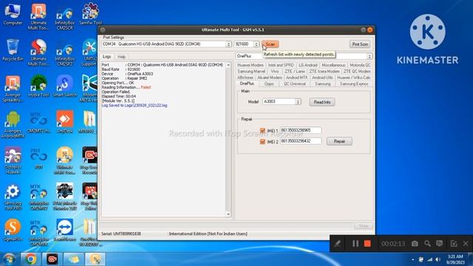The width and height of the screenshot is (473, 266).
Task: Open the Windows Start menu orb
Action: click(9, 259)
